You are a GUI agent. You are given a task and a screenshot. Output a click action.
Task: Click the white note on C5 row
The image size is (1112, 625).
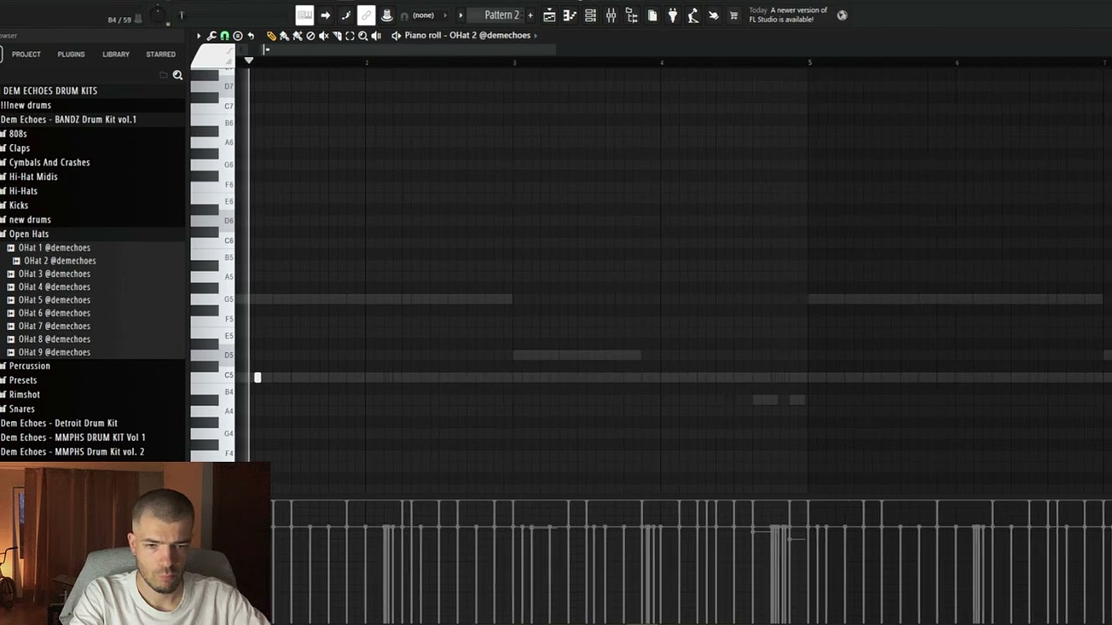257,378
